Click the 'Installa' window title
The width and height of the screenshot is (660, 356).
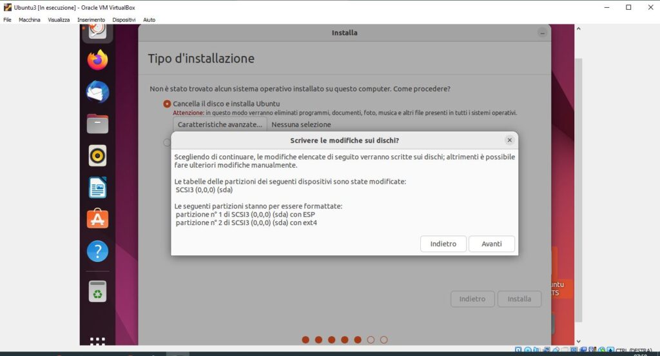point(344,33)
